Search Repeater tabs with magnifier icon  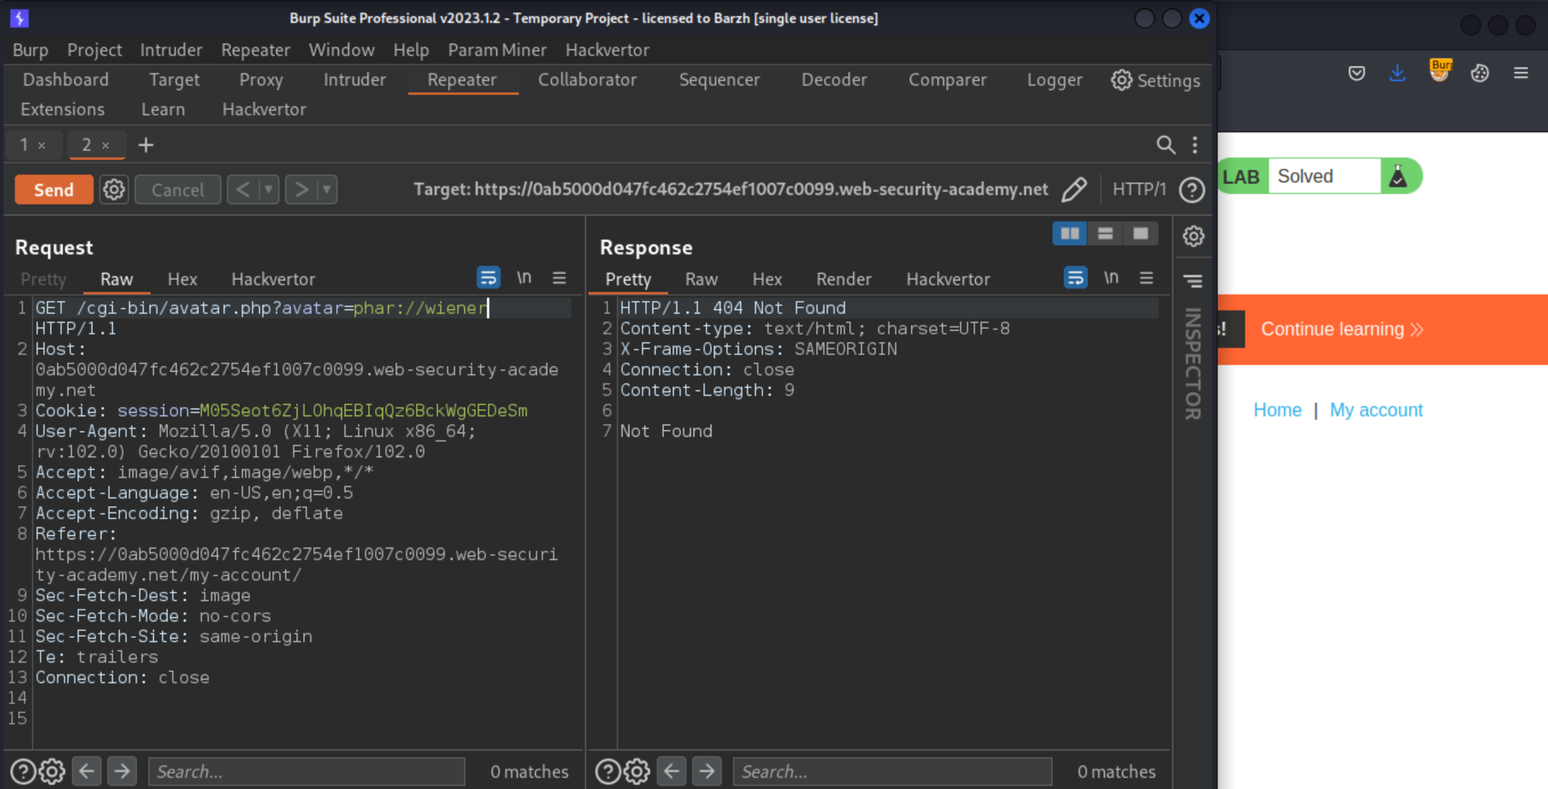1166,145
